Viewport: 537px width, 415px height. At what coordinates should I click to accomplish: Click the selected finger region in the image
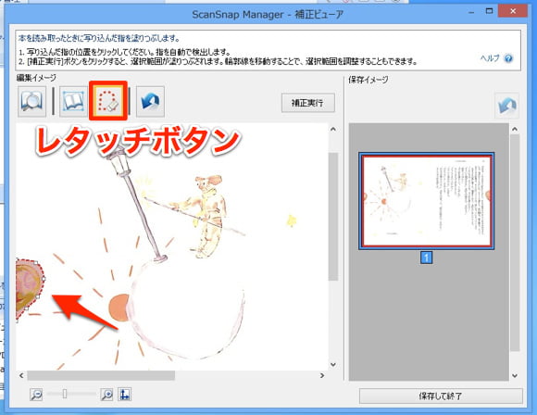[28, 288]
